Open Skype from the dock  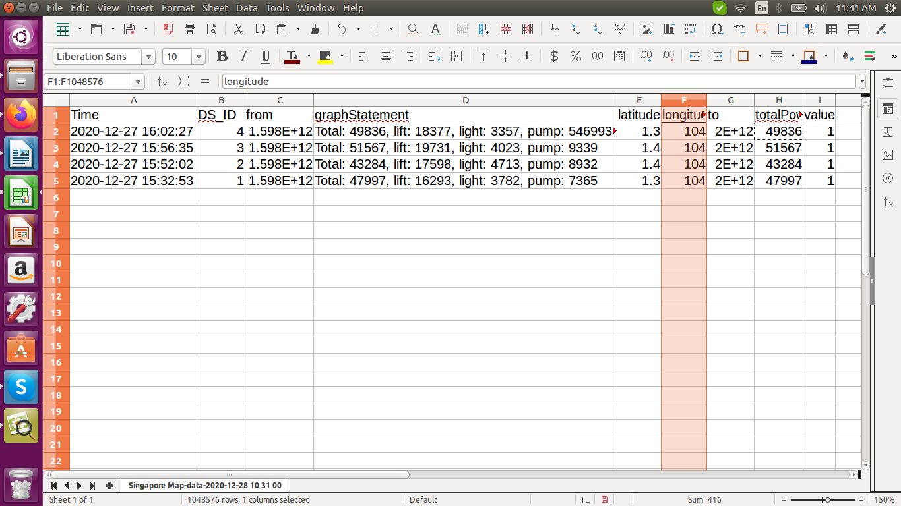21,387
